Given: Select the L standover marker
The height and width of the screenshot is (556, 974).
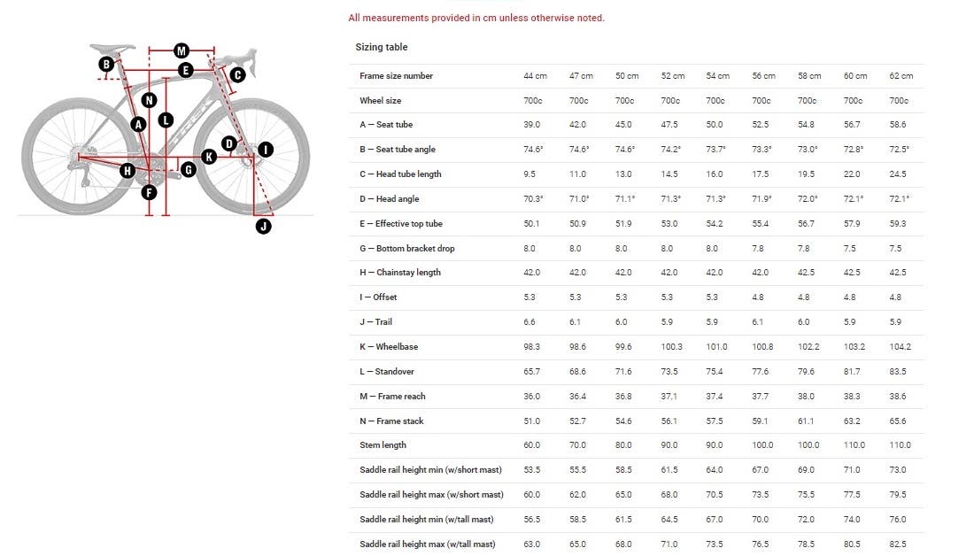Looking at the screenshot, I should (166, 119).
